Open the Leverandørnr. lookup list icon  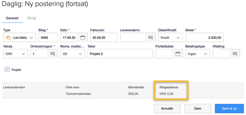pos(150,38)
